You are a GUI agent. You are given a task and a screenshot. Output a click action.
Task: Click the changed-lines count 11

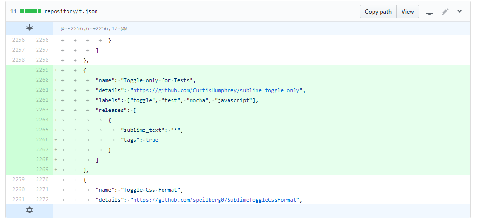(13, 11)
